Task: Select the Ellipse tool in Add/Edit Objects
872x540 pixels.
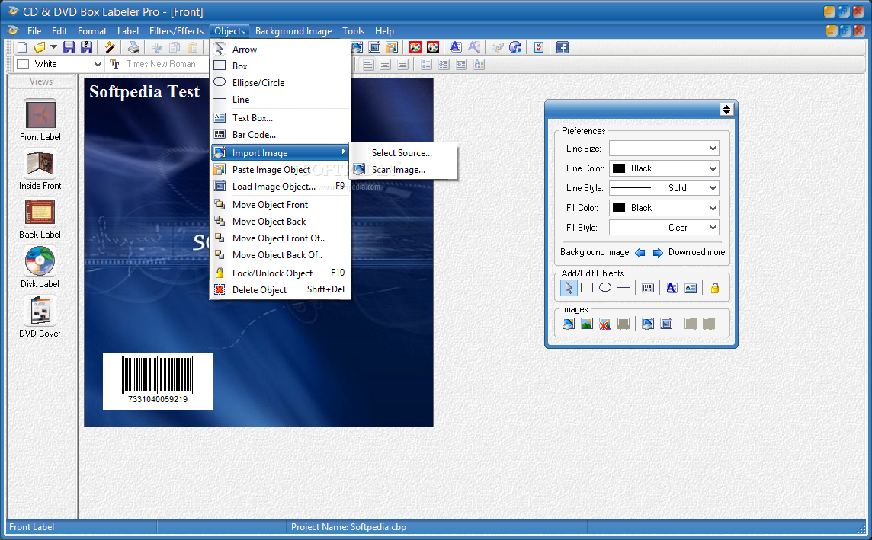Action: point(605,288)
